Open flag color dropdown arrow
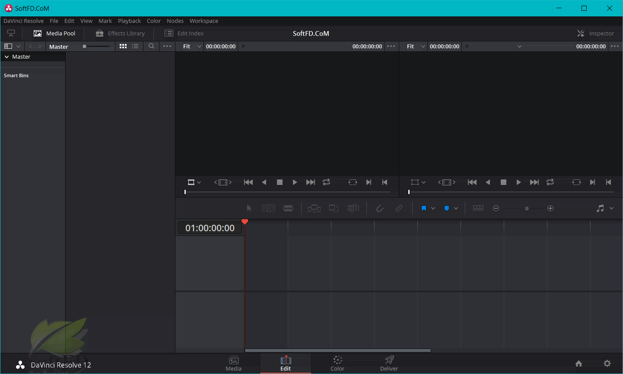623x374 pixels. (433, 208)
